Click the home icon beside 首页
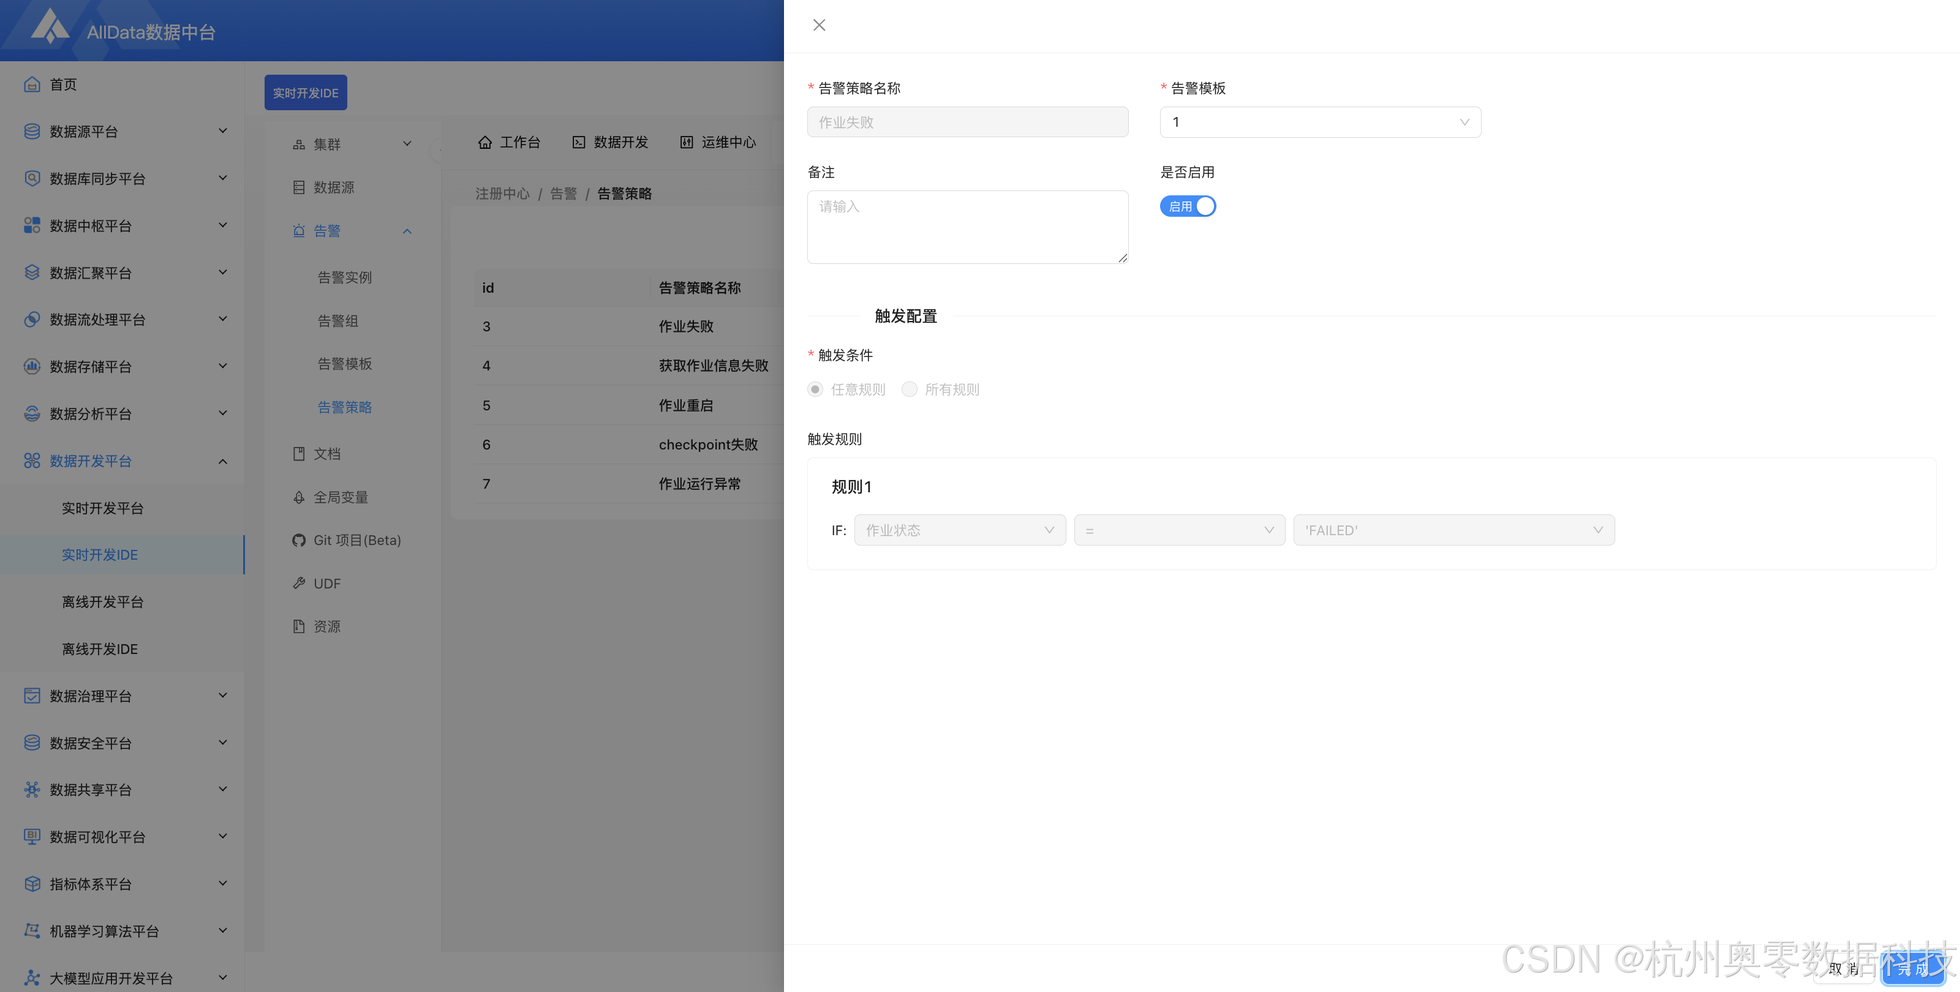 31,85
